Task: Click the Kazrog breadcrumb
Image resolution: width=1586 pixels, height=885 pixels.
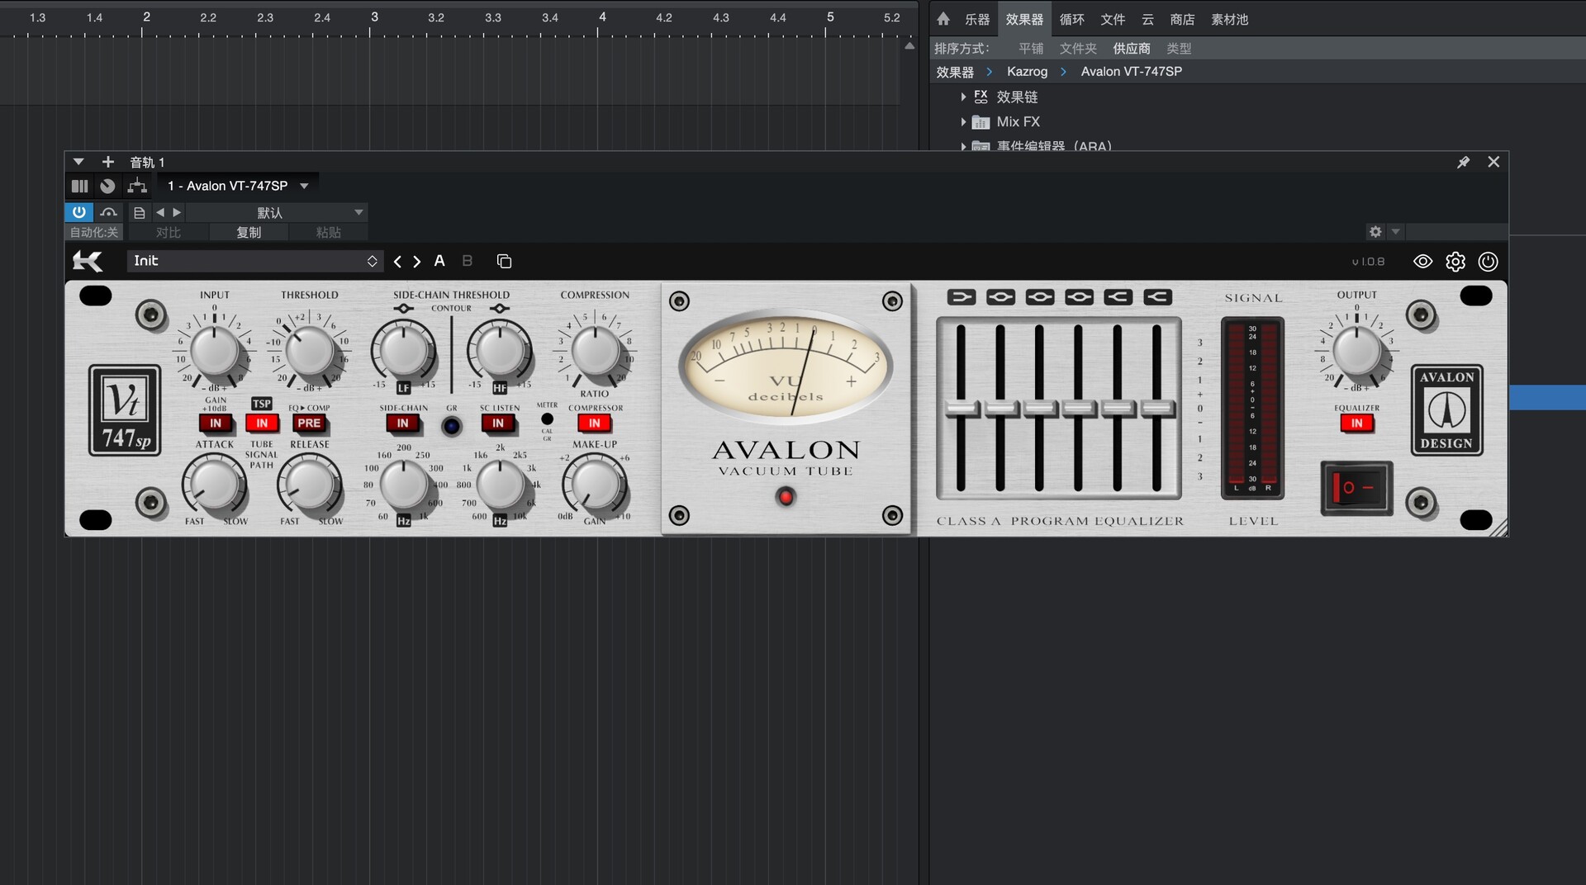Action: (1027, 72)
